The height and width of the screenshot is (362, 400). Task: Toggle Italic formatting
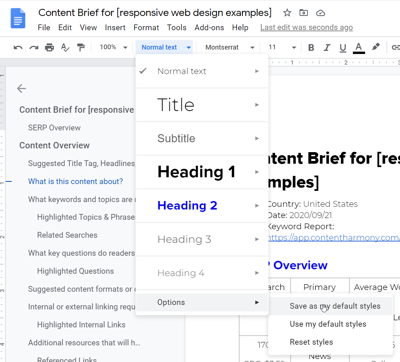(x=327, y=48)
